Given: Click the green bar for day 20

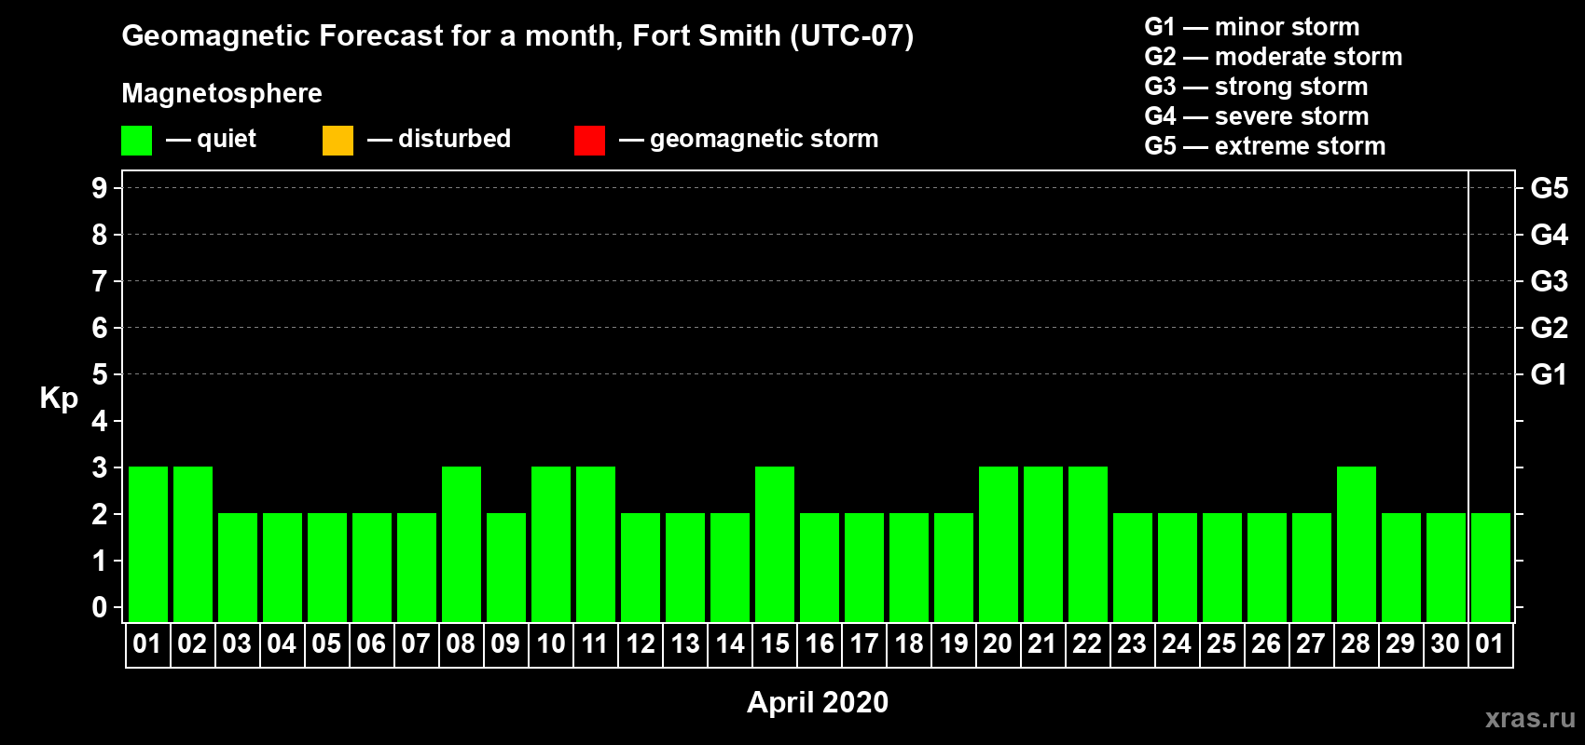Looking at the screenshot, I should [x=999, y=545].
